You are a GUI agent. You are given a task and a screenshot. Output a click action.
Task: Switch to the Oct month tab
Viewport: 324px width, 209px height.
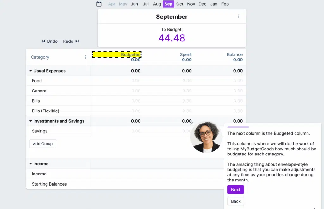click(180, 4)
